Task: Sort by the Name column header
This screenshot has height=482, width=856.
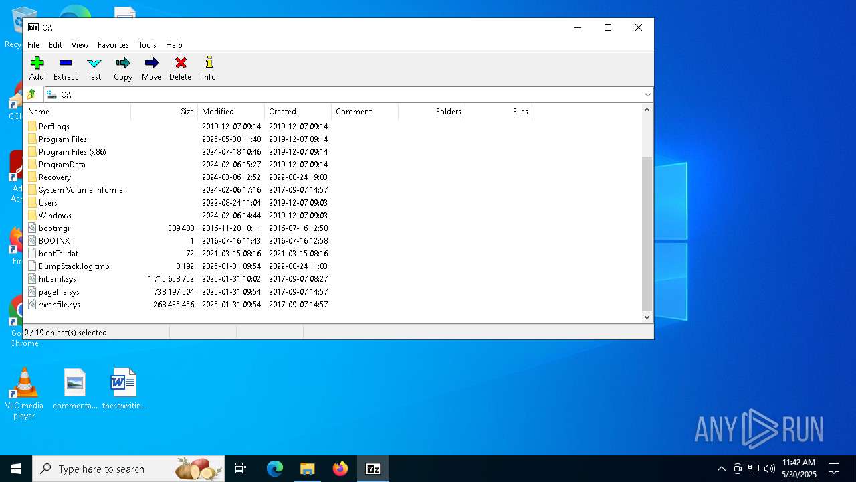Action: point(78,112)
